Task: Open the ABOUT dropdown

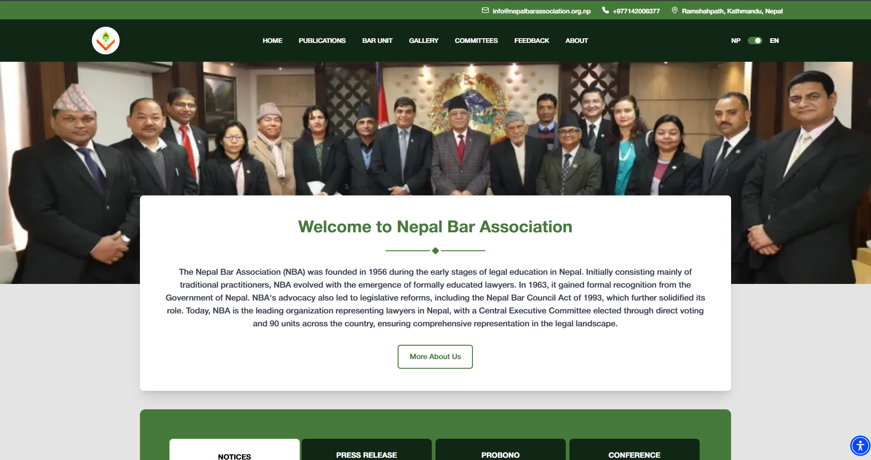Action: coord(576,41)
